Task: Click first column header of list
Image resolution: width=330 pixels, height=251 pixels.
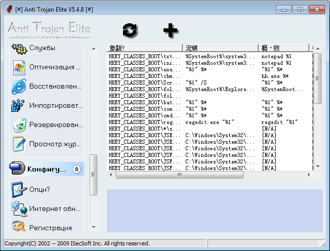Action: click(x=144, y=48)
